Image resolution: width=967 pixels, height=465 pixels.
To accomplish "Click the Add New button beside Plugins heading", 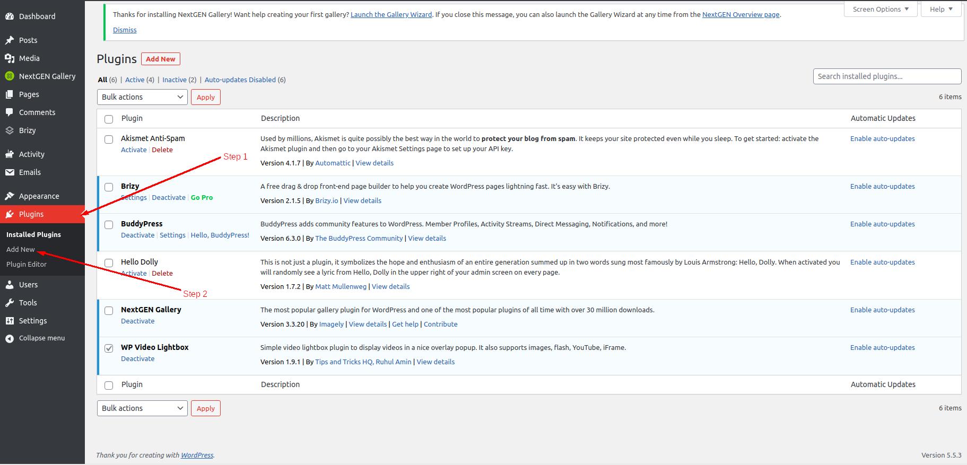I will [x=161, y=59].
